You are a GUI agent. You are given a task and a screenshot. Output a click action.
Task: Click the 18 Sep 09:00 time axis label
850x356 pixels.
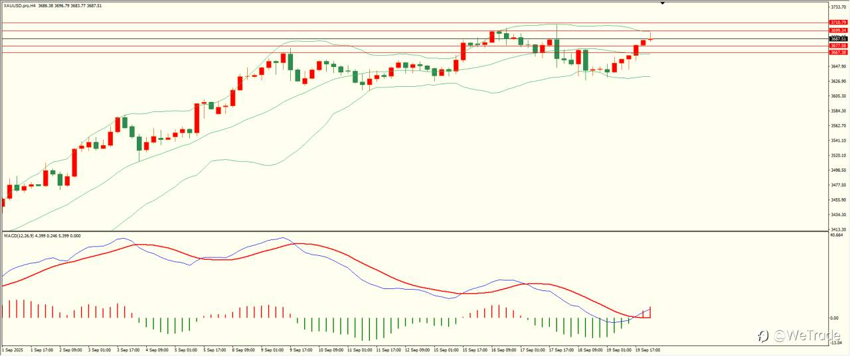590,349
